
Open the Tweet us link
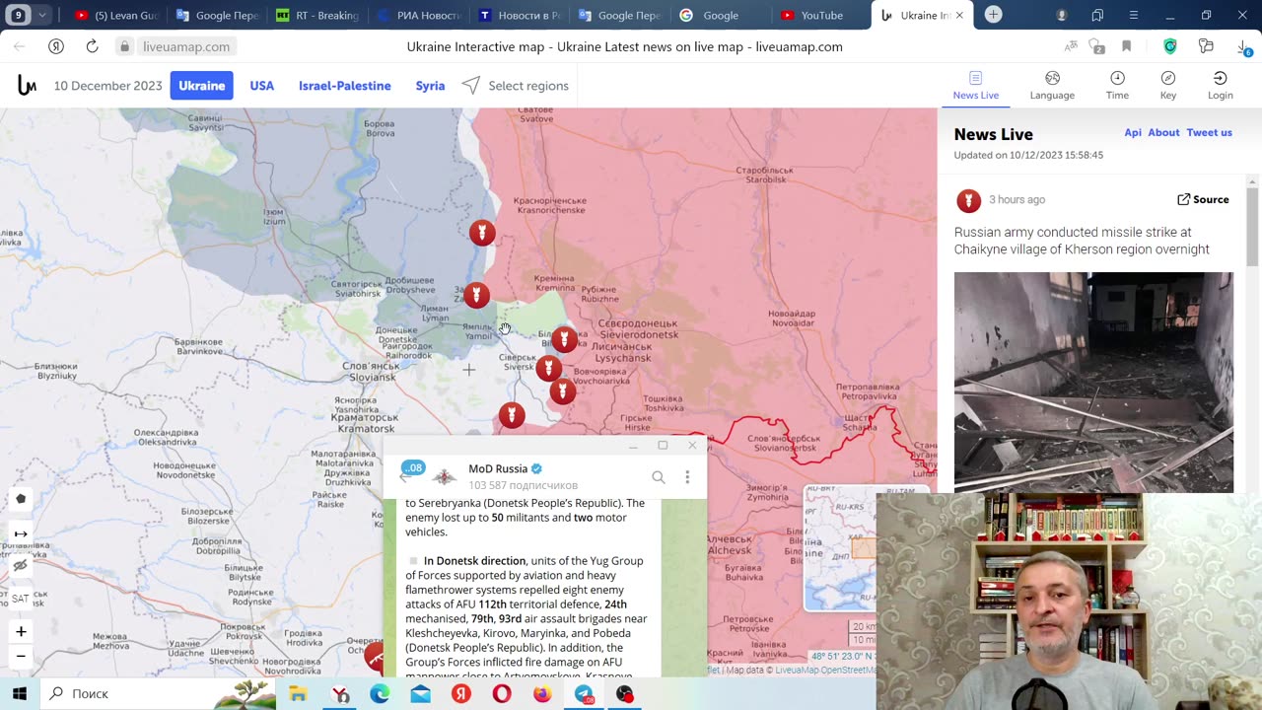1209,132
